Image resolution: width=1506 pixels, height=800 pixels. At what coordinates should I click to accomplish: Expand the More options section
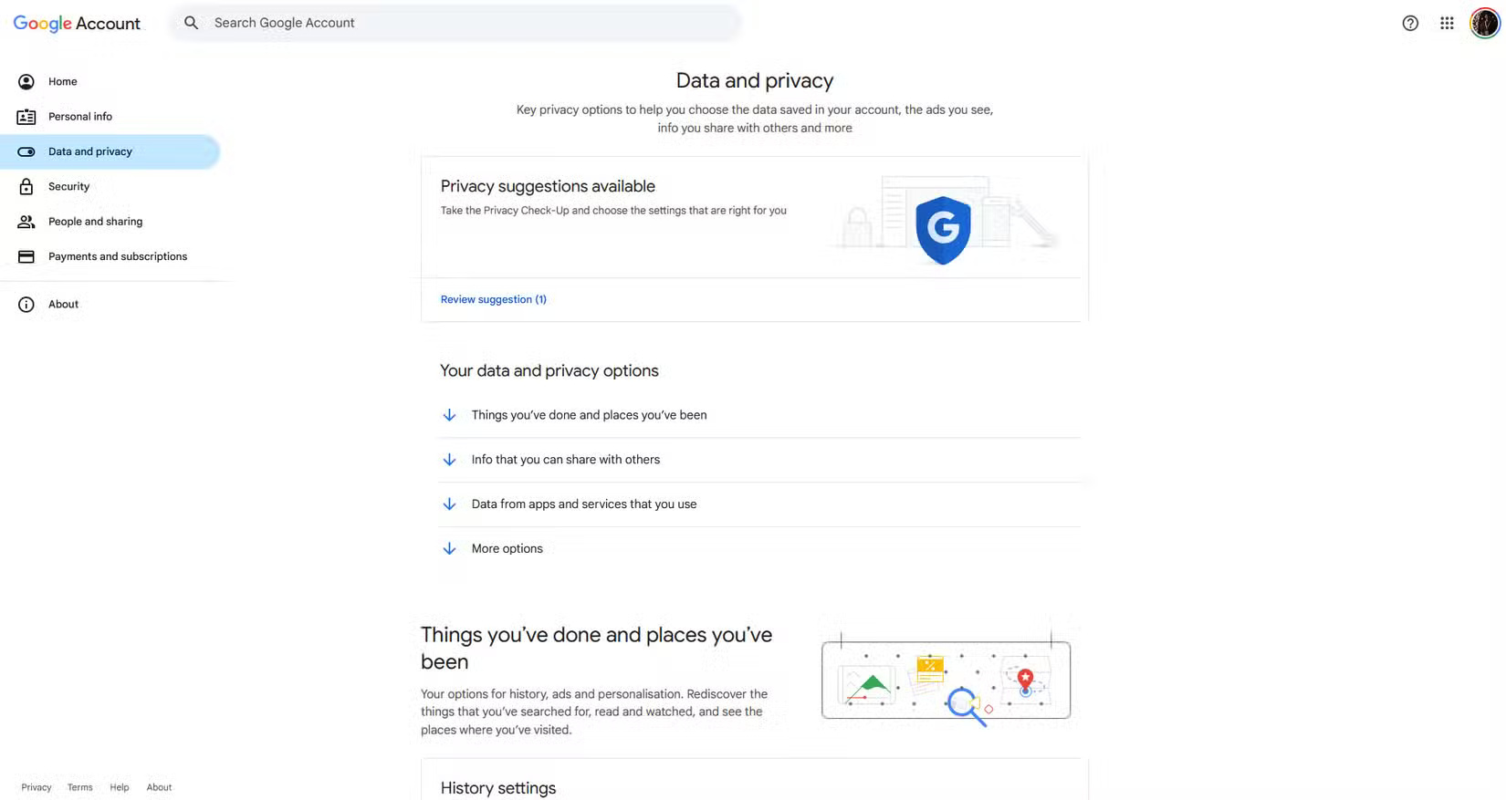click(507, 548)
